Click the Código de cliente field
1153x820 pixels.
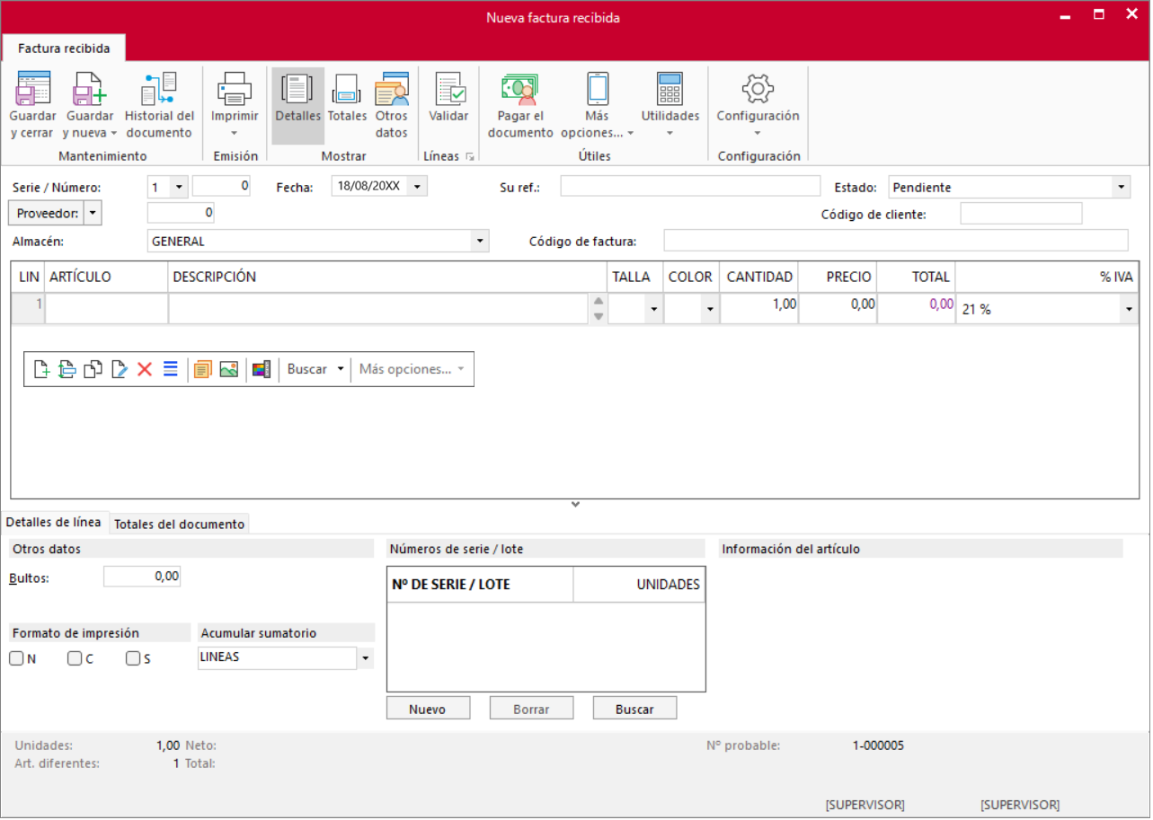tap(1021, 214)
